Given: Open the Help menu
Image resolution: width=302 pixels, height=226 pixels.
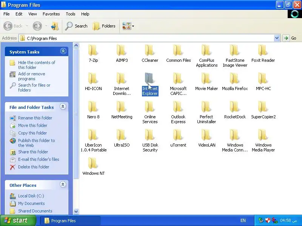Looking at the screenshot, I should 85,14.
